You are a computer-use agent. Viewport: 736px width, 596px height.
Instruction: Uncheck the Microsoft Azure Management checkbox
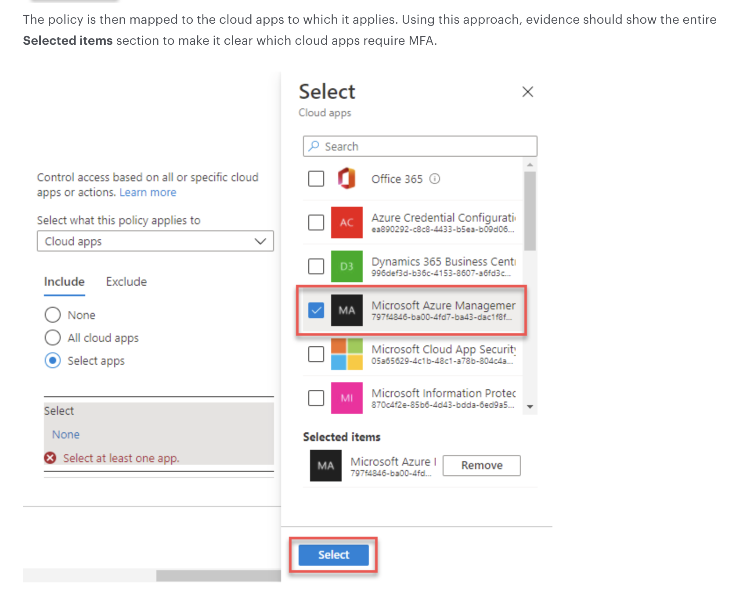click(316, 310)
